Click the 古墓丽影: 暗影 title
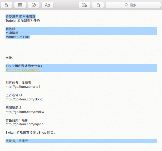Viewport: 162px width, 151px height. [17, 120]
